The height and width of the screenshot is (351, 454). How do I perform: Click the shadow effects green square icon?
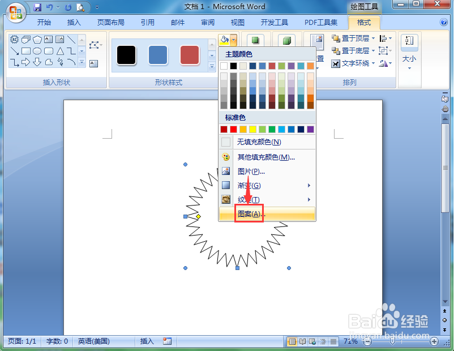click(x=255, y=40)
